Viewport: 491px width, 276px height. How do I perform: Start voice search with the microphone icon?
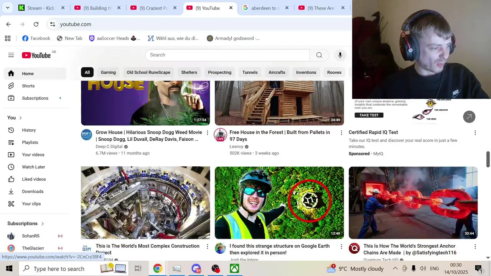tap(340, 55)
